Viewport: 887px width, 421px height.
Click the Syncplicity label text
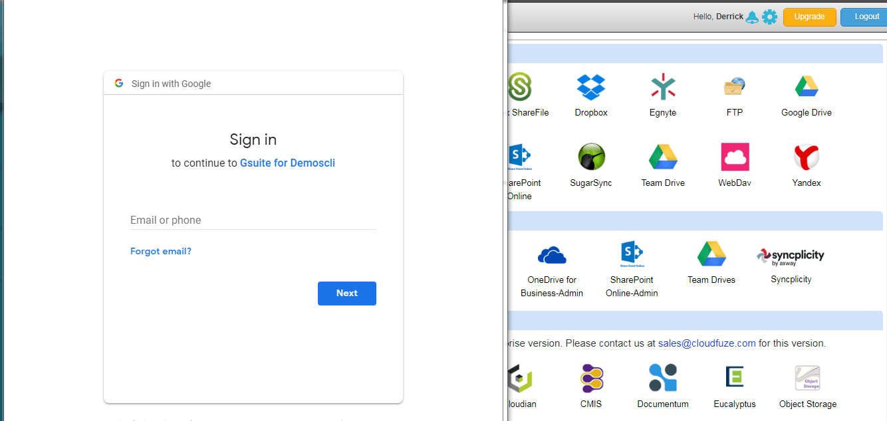[791, 280]
